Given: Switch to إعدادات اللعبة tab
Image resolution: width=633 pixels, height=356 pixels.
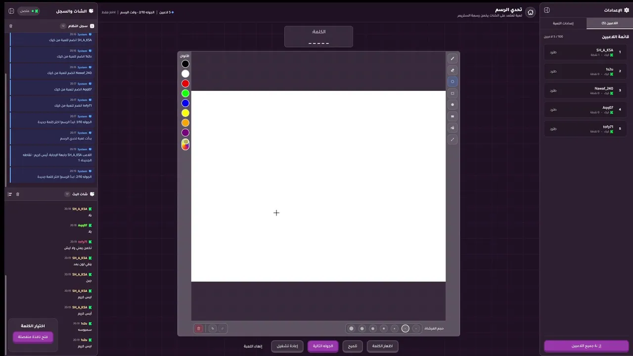Looking at the screenshot, I should [x=563, y=23].
